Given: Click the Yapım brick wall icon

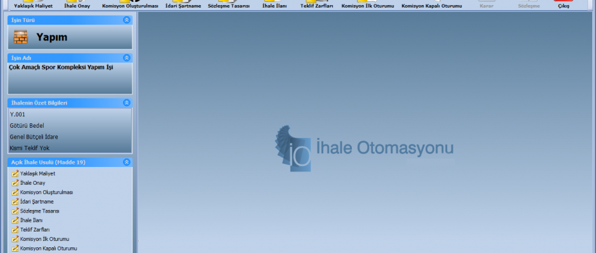Looking at the screenshot, I should point(21,37).
